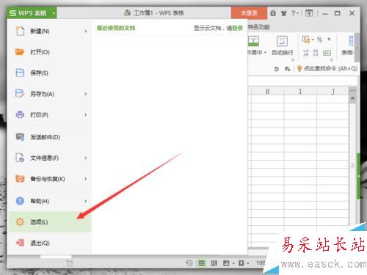Open the reading mode dropdown arrow

tap(233, 263)
